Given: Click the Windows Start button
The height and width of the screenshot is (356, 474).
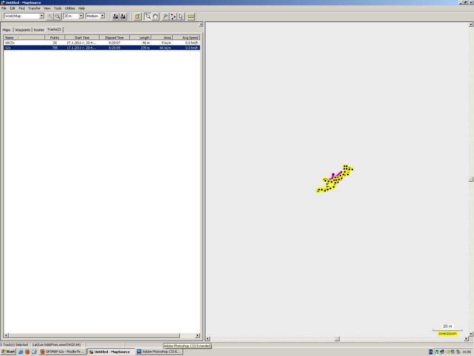Looking at the screenshot, I should click(8, 351).
